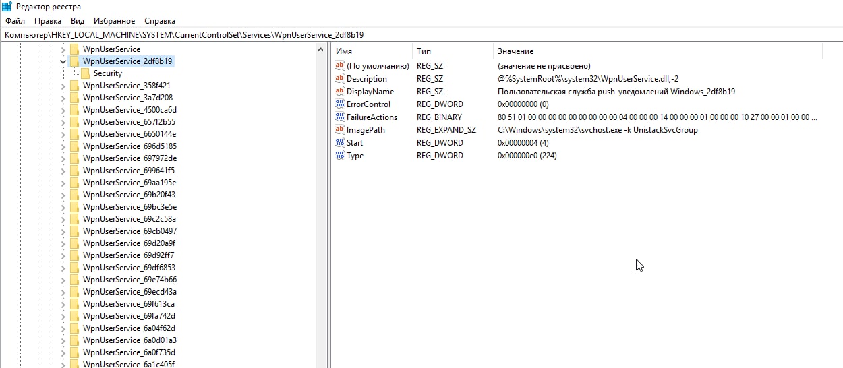Image resolution: width=843 pixels, height=368 pixels.
Task: Collapse the WpnUserService_2df8b19 key
Action: point(63,61)
